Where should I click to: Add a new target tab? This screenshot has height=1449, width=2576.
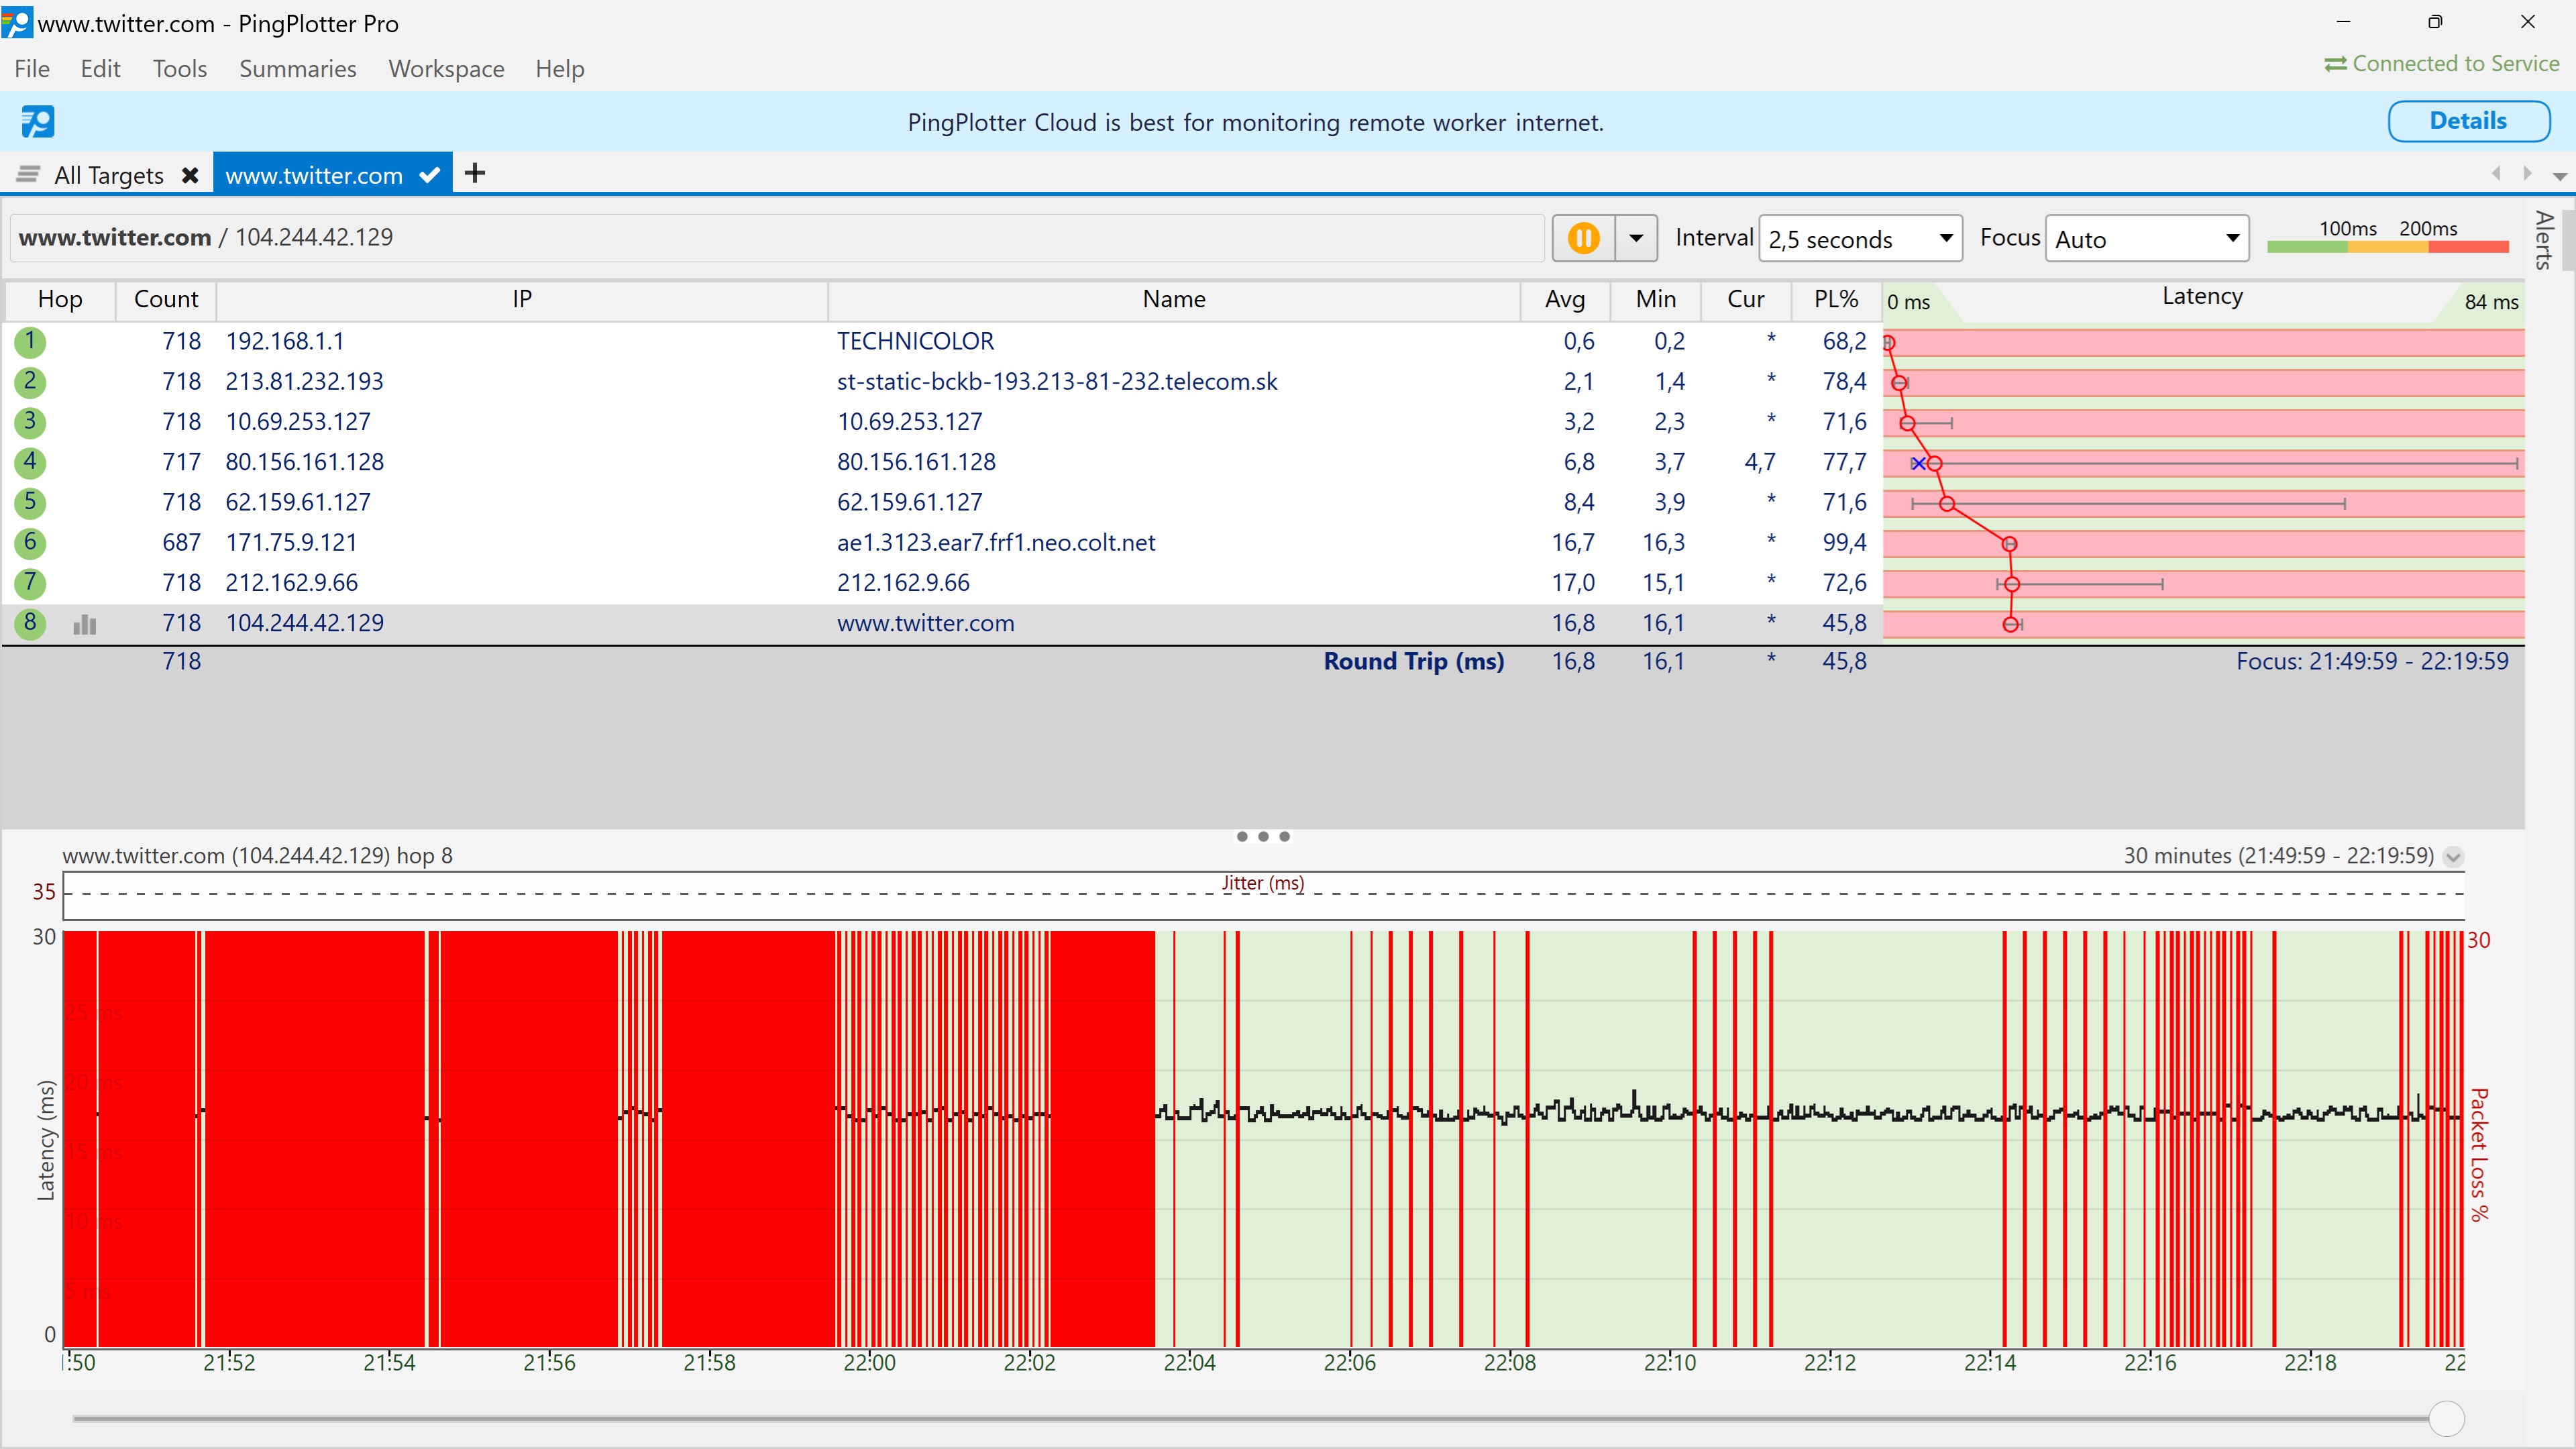point(475,173)
